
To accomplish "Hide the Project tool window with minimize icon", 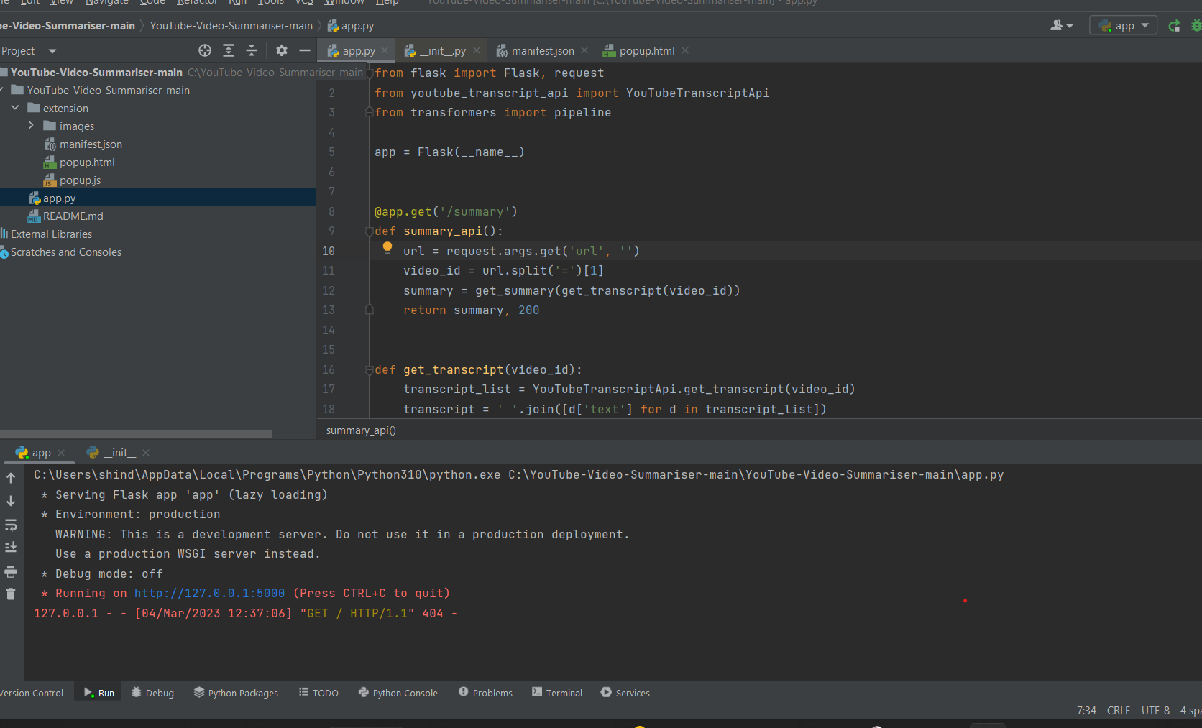I will (305, 50).
